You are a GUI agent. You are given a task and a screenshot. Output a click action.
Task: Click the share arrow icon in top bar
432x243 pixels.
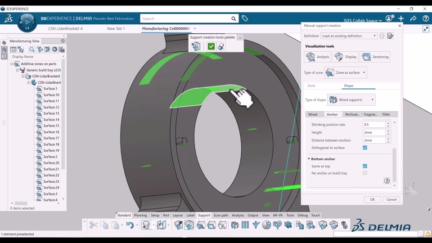tap(413, 18)
